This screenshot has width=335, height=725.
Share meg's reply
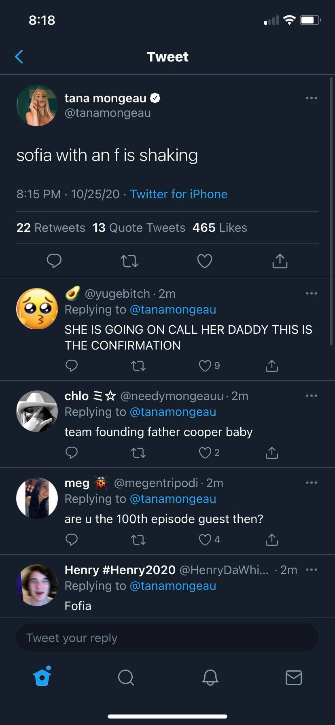(x=271, y=540)
